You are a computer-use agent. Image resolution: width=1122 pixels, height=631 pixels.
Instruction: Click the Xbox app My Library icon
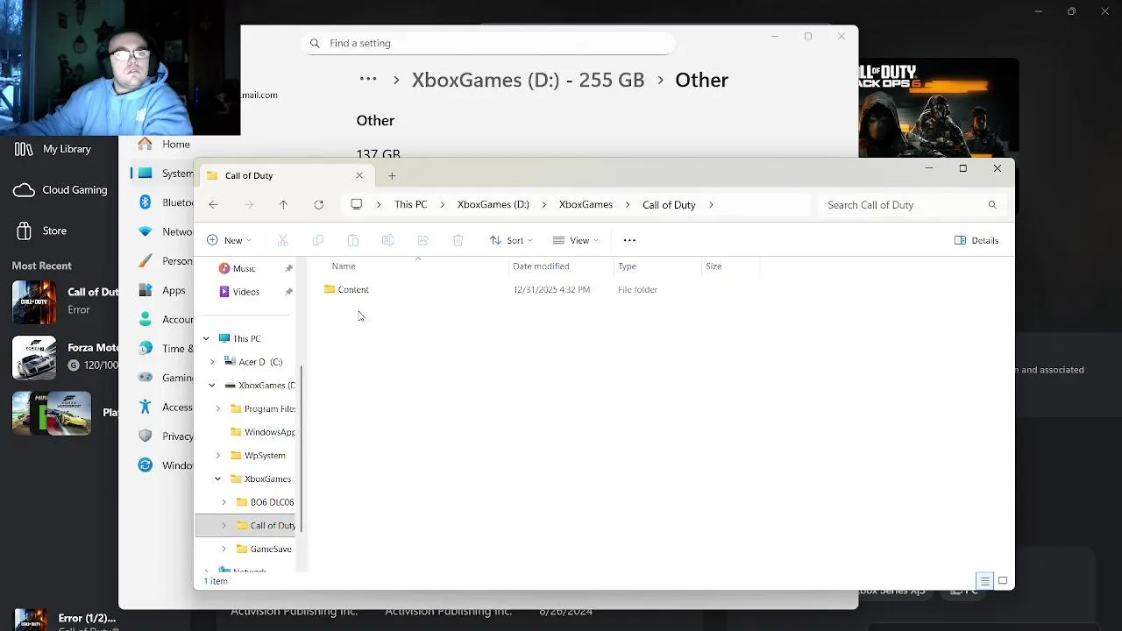pyautogui.click(x=24, y=149)
